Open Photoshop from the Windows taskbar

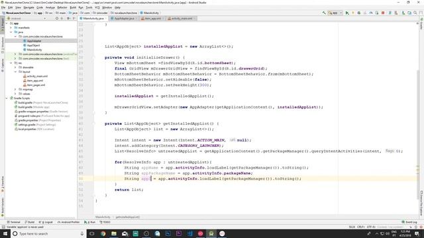pos(168,233)
